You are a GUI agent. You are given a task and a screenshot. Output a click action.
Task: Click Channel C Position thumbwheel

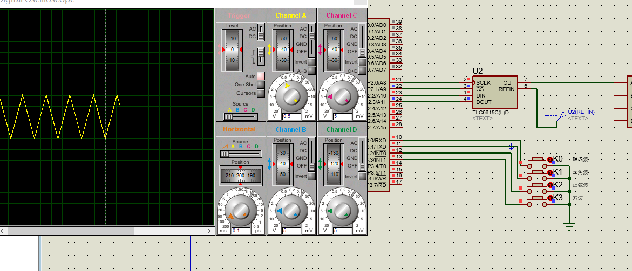[x=334, y=50]
